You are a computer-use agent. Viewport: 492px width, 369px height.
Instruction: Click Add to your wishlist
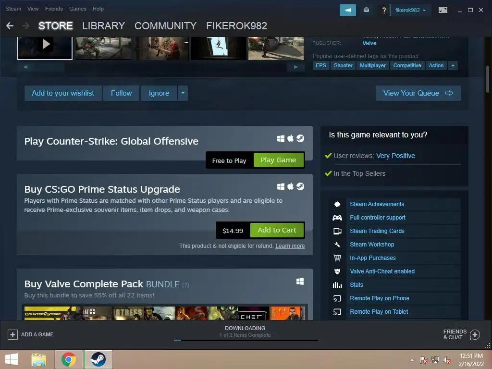[x=63, y=93]
